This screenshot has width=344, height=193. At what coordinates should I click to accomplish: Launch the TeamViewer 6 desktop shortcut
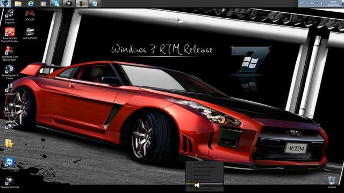[10, 163]
